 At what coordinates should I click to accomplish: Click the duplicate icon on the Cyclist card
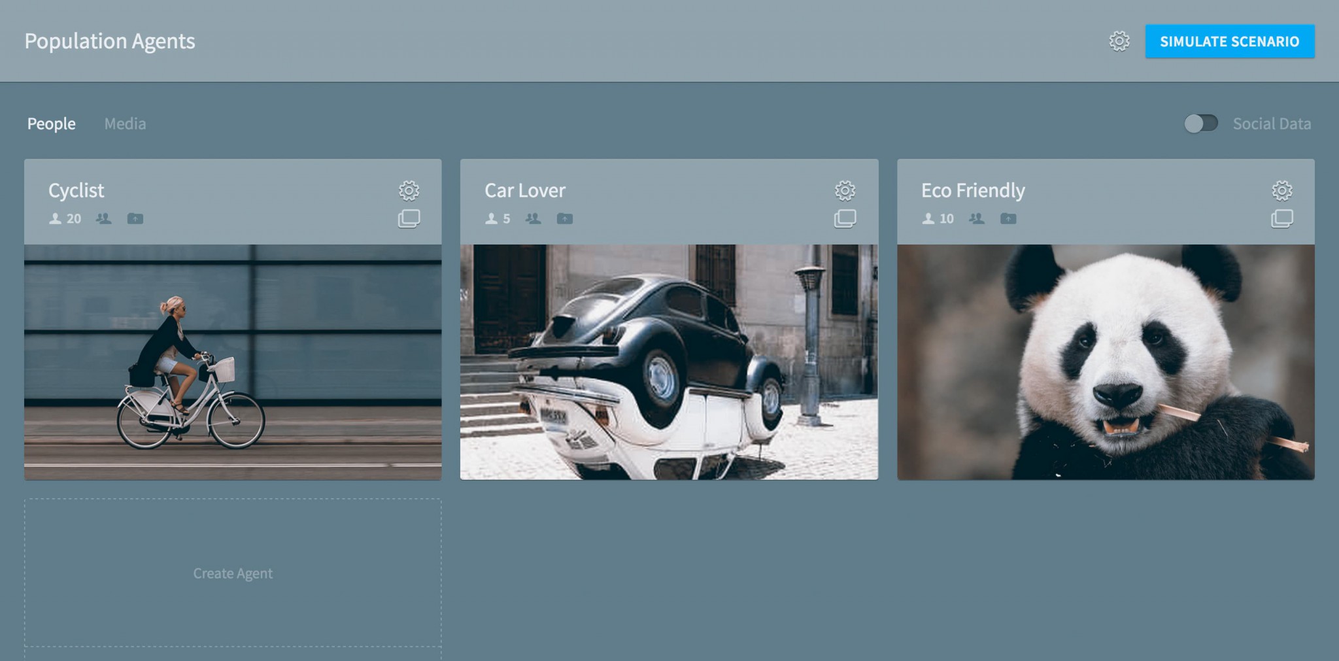[410, 219]
